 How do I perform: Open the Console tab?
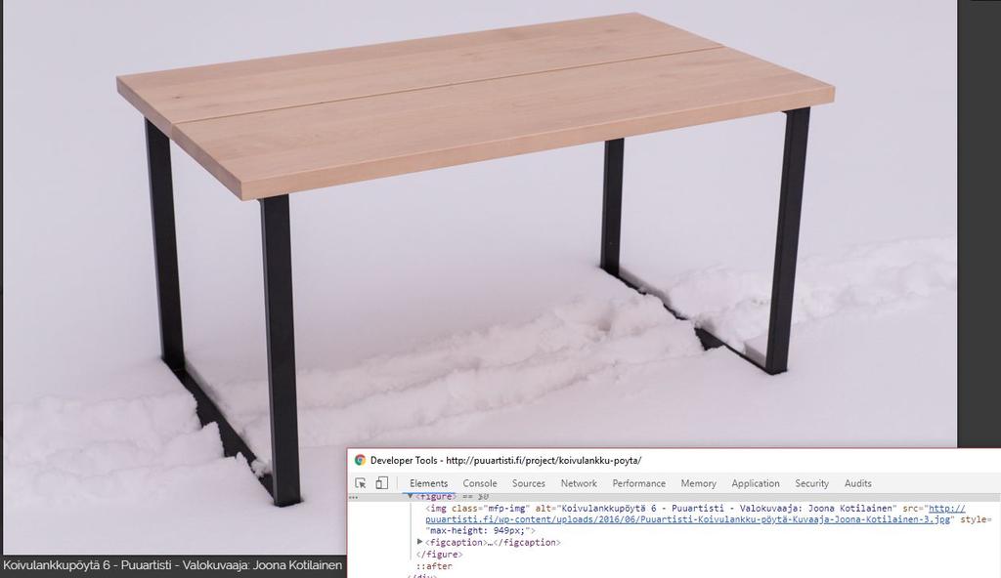(x=479, y=483)
